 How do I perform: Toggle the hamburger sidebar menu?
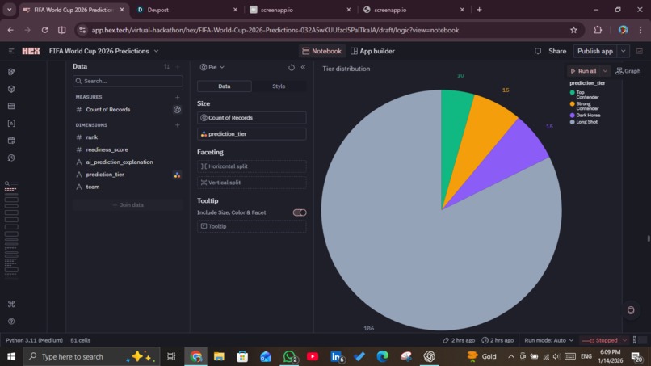pyautogui.click(x=11, y=51)
